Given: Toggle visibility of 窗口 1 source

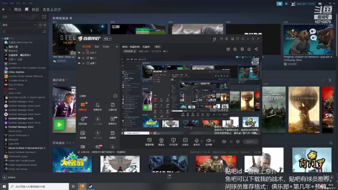Looking at the screenshot, I should click(79, 58).
